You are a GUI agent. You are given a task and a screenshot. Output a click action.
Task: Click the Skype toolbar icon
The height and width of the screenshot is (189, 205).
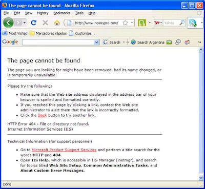coord(193,23)
